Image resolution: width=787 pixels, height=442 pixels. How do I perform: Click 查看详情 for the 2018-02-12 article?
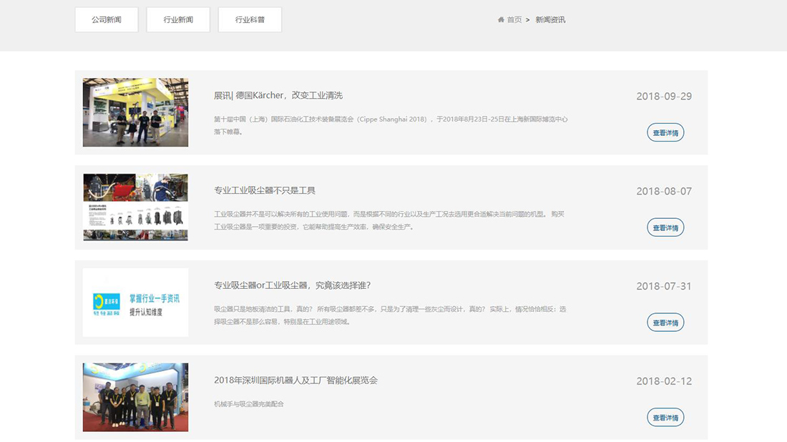665,417
